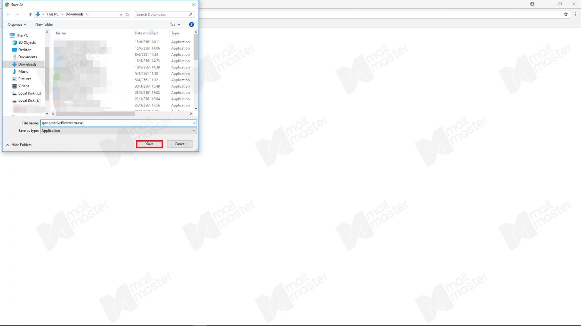
Task: Open Chrome's three-dot menu
Action: pyautogui.click(x=576, y=14)
